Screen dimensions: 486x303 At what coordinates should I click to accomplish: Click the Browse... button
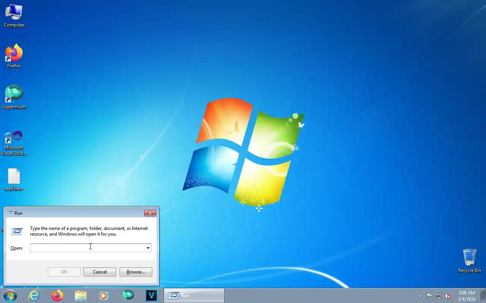pyautogui.click(x=136, y=272)
